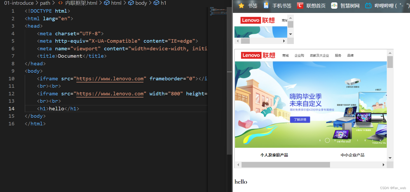This screenshot has width=410, height=192.
Task: Click the left arrow of large iframe scrollbar
Action: click(x=238, y=165)
